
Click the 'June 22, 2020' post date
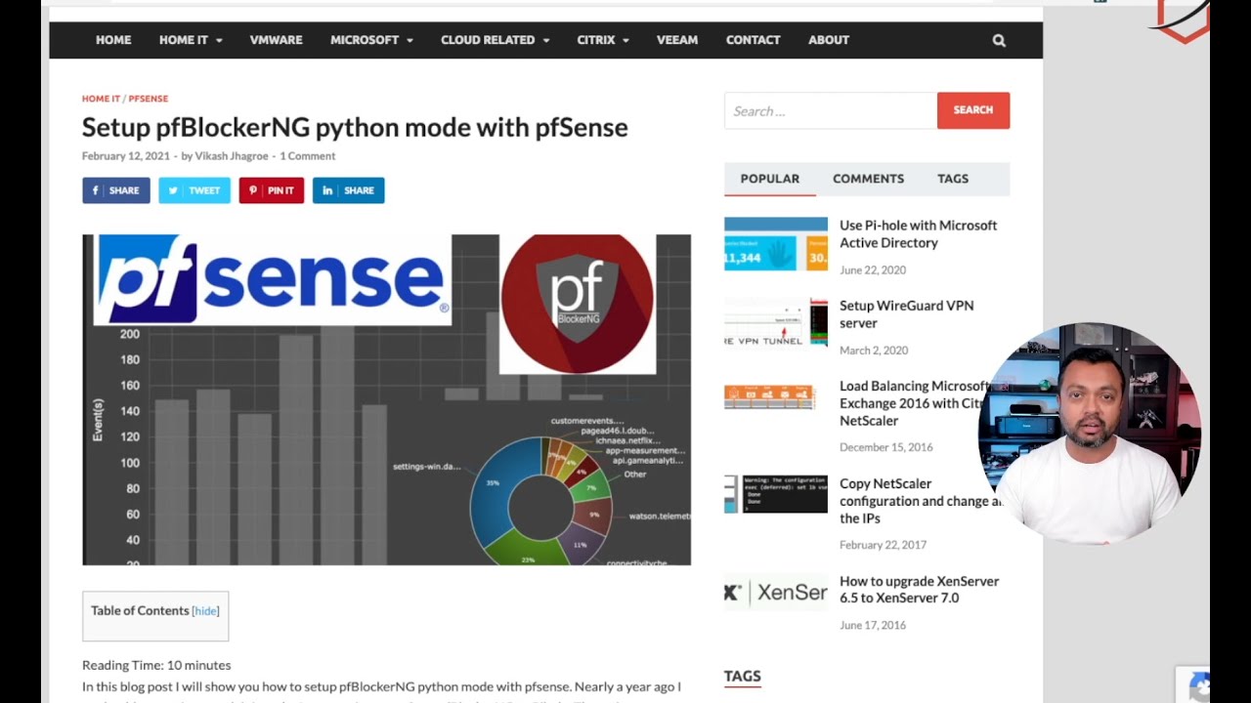(x=873, y=270)
